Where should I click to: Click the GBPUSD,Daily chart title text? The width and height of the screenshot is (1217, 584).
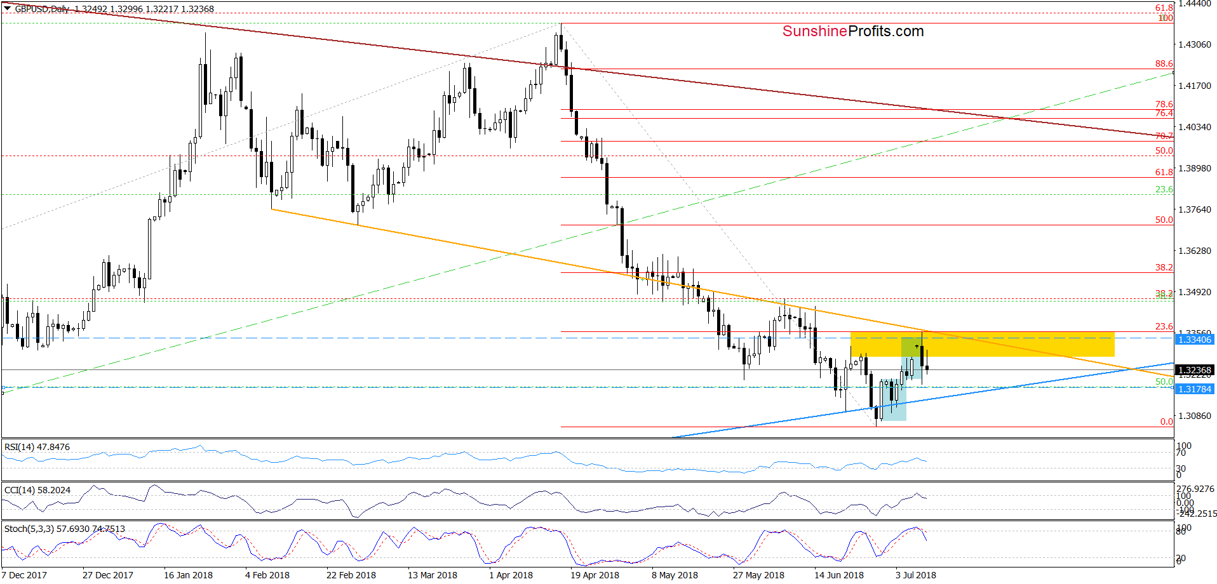click(43, 9)
